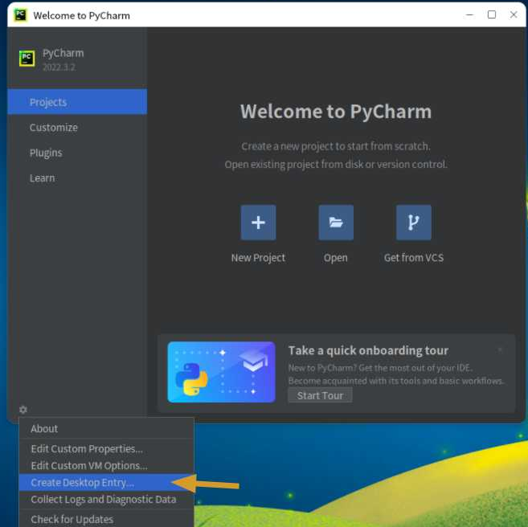The width and height of the screenshot is (528, 527).
Task: Click the New Project plus icon
Action: click(x=258, y=223)
